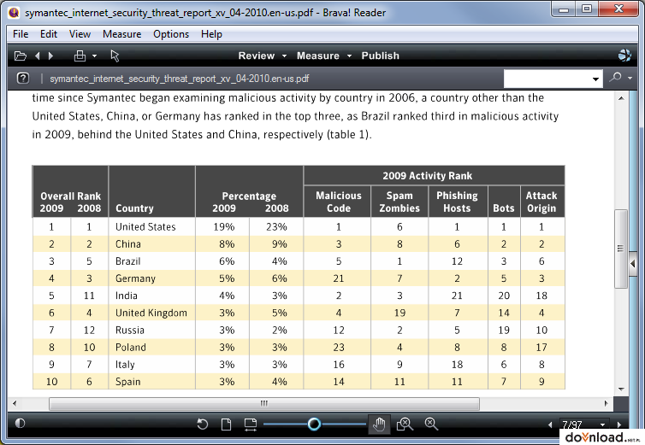Go to next document with right arrow
Screen dimensions: 645x445
coord(51,56)
